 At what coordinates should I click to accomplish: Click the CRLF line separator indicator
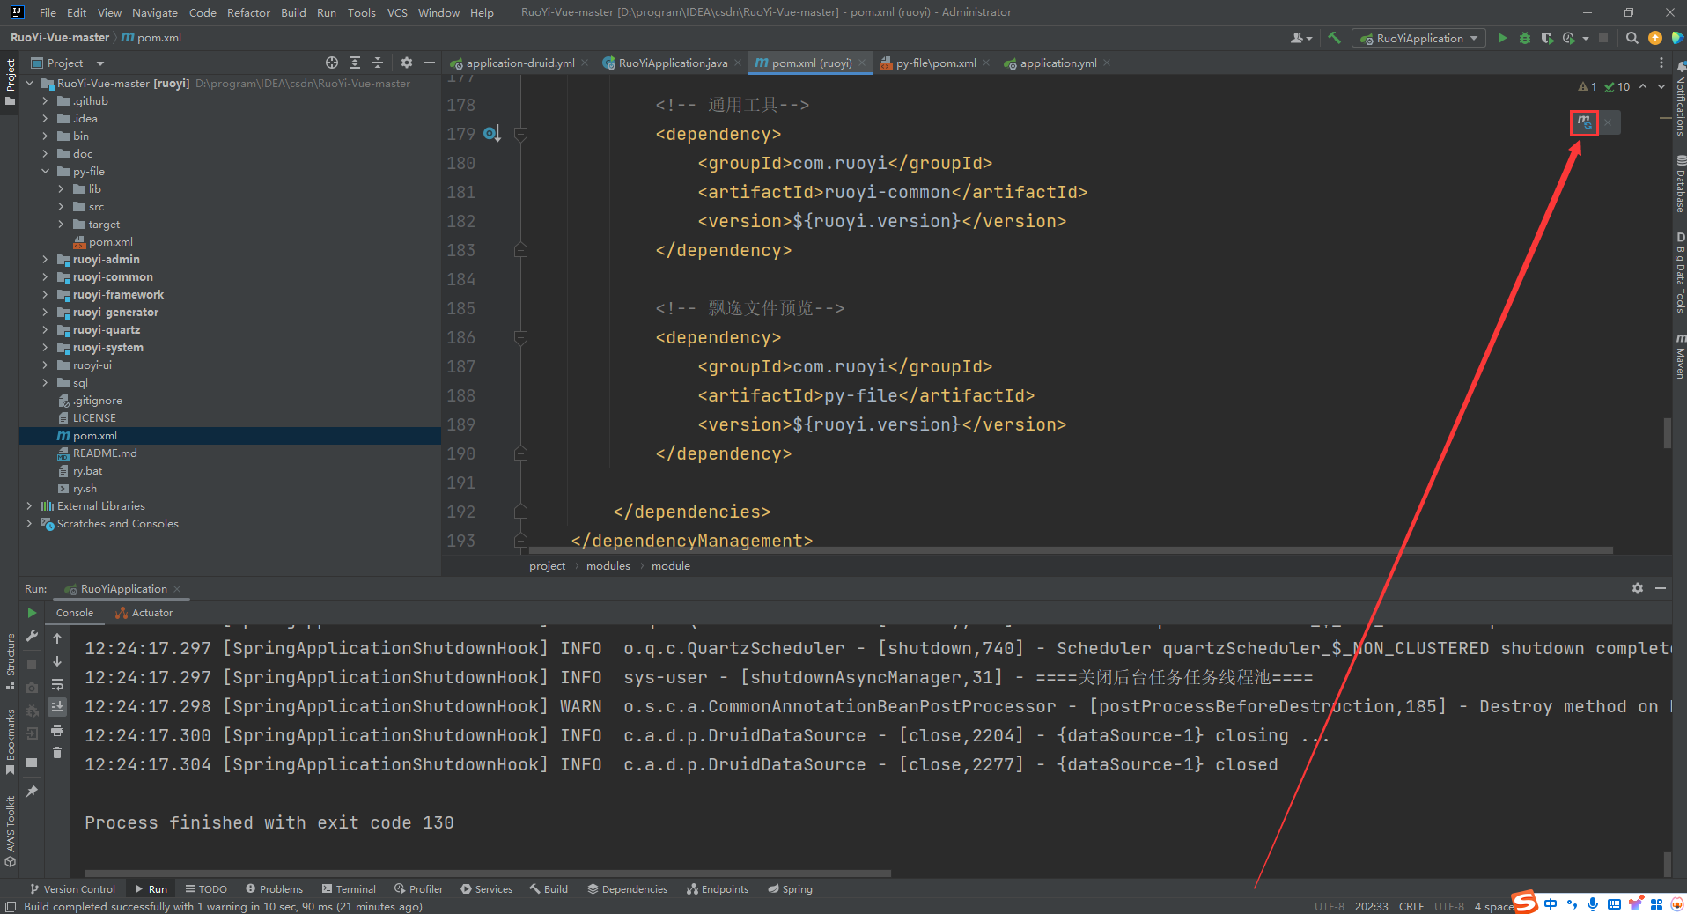click(x=1411, y=906)
